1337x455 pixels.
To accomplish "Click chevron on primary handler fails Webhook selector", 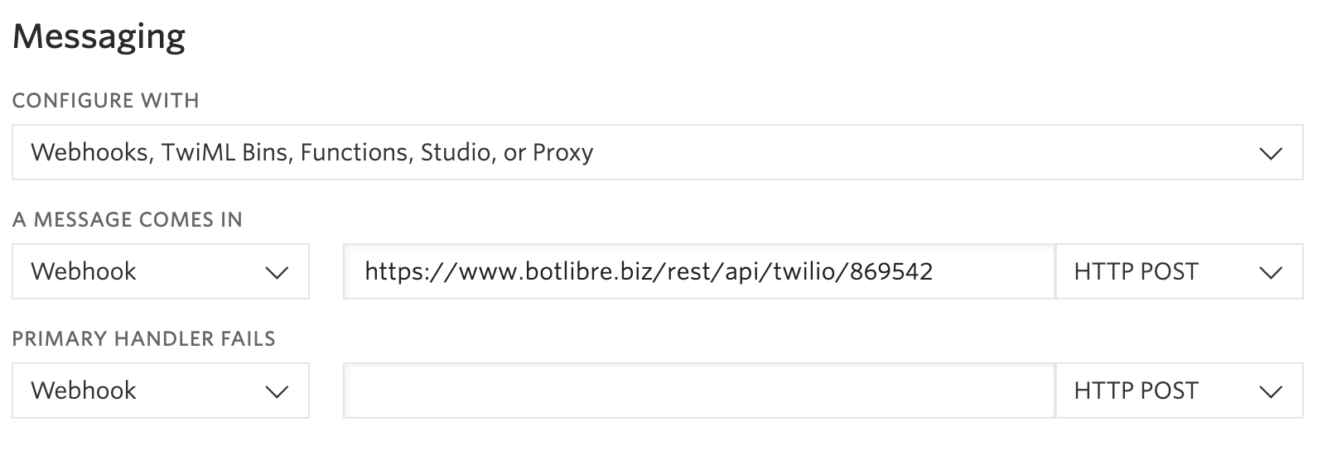I will tap(276, 391).
